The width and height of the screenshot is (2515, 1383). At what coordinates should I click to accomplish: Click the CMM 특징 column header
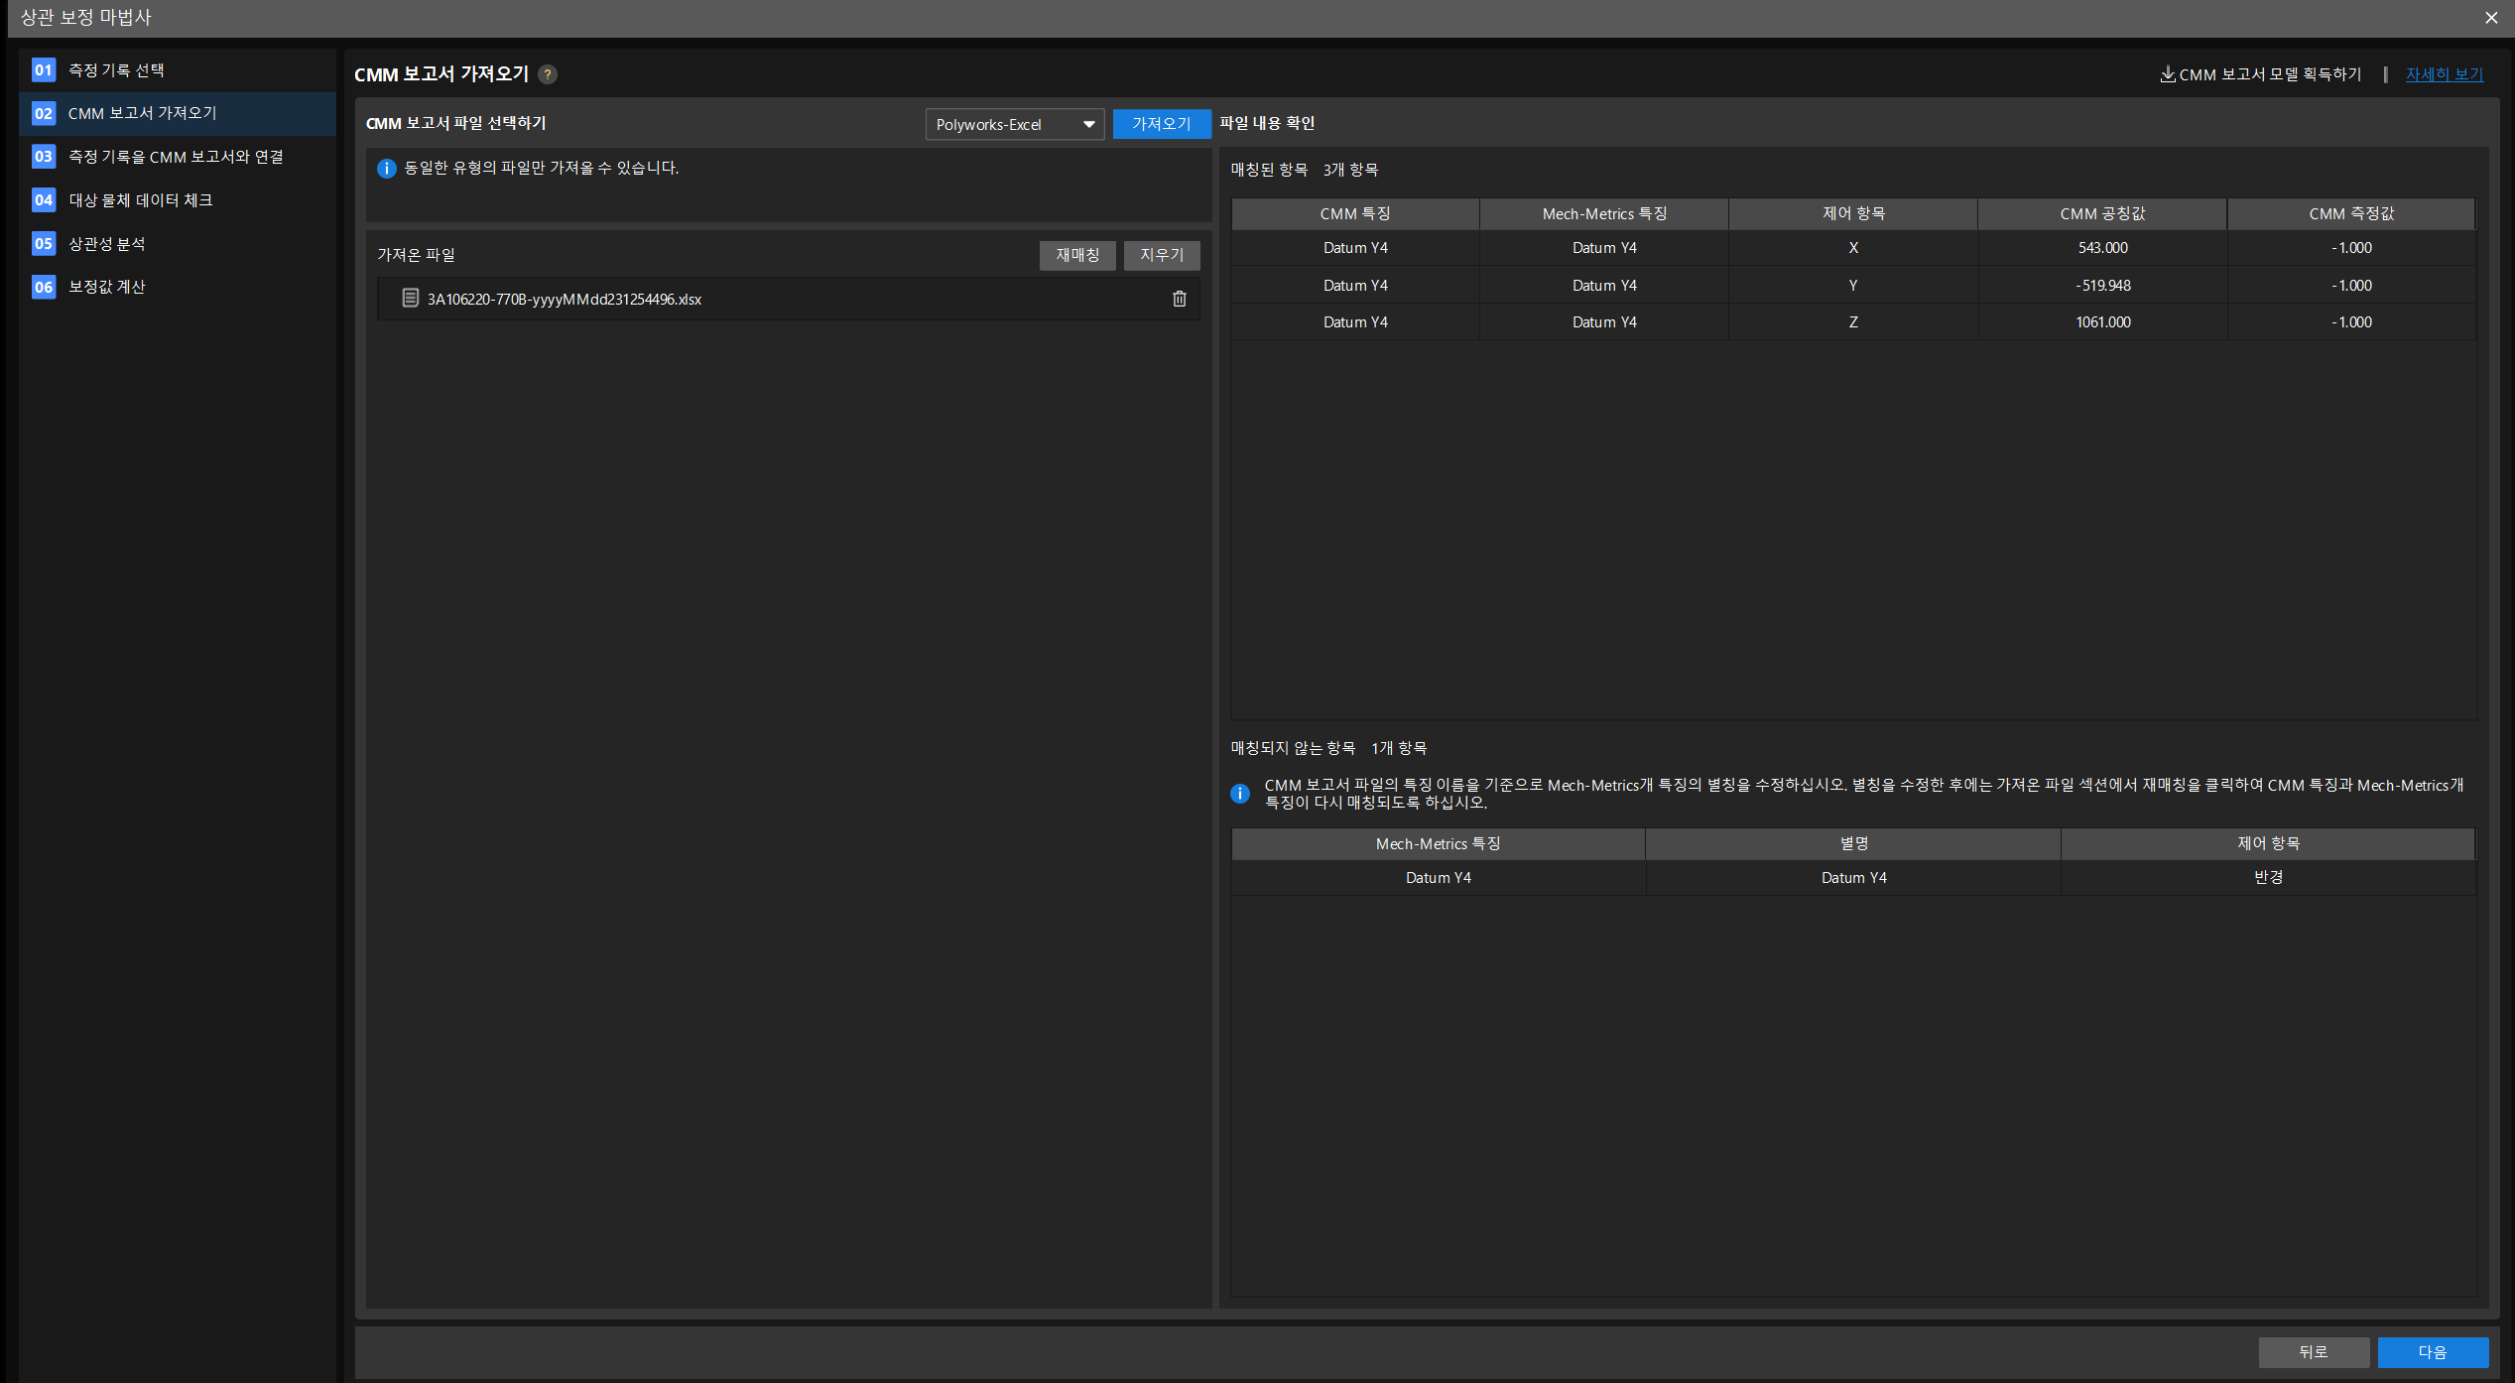point(1355,213)
